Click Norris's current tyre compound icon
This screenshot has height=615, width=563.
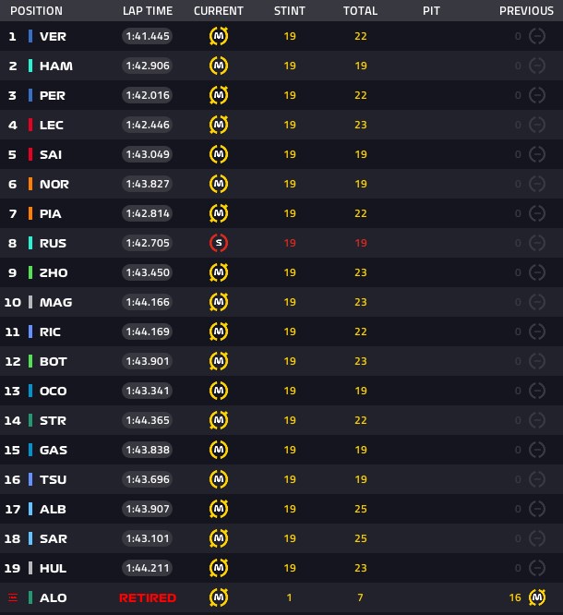(x=219, y=184)
